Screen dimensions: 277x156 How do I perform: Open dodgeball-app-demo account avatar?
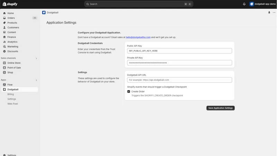tap(252, 4)
